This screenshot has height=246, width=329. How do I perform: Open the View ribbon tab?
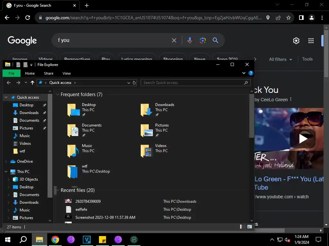pyautogui.click(x=67, y=73)
